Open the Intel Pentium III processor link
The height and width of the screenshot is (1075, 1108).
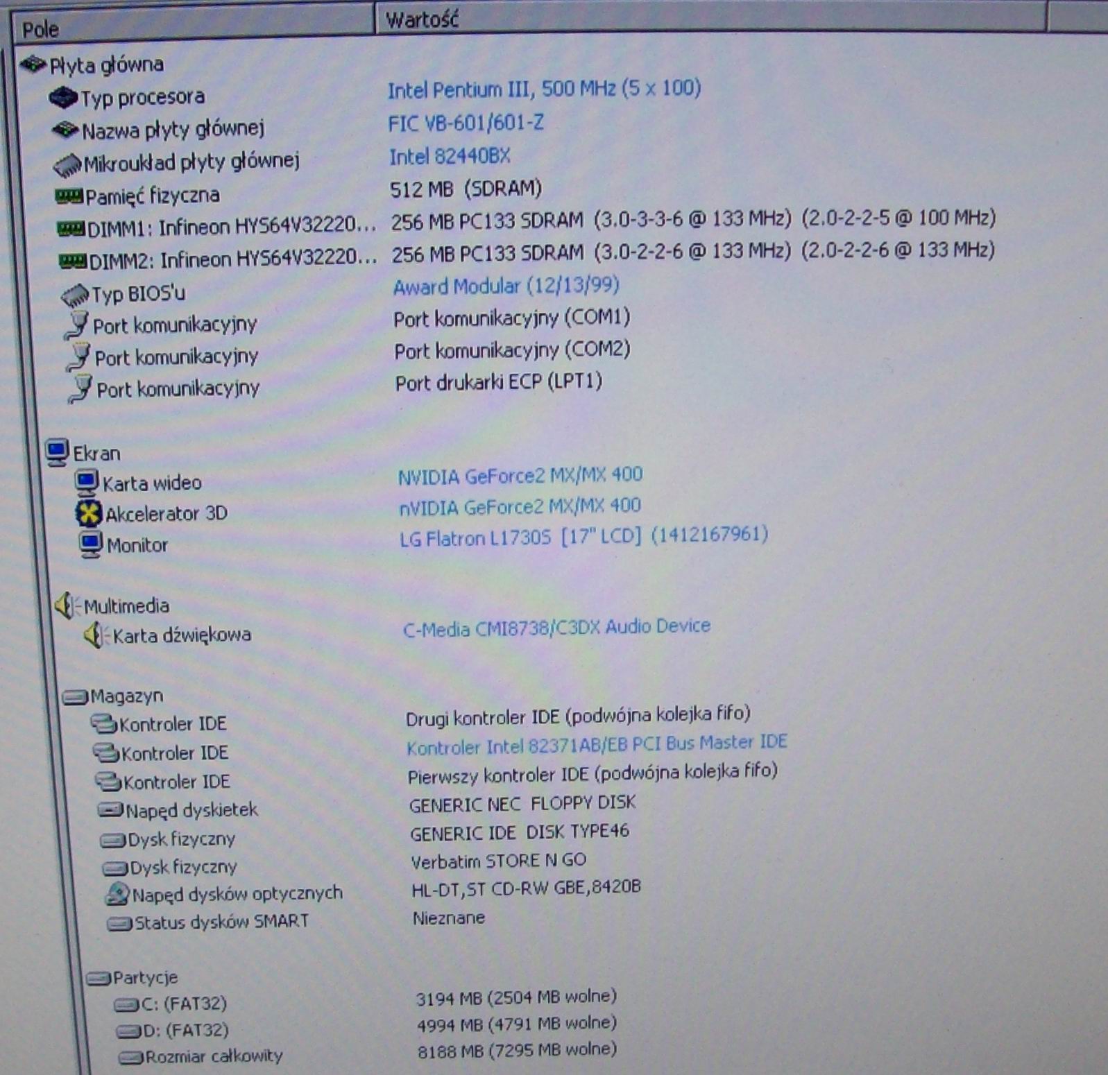click(544, 89)
